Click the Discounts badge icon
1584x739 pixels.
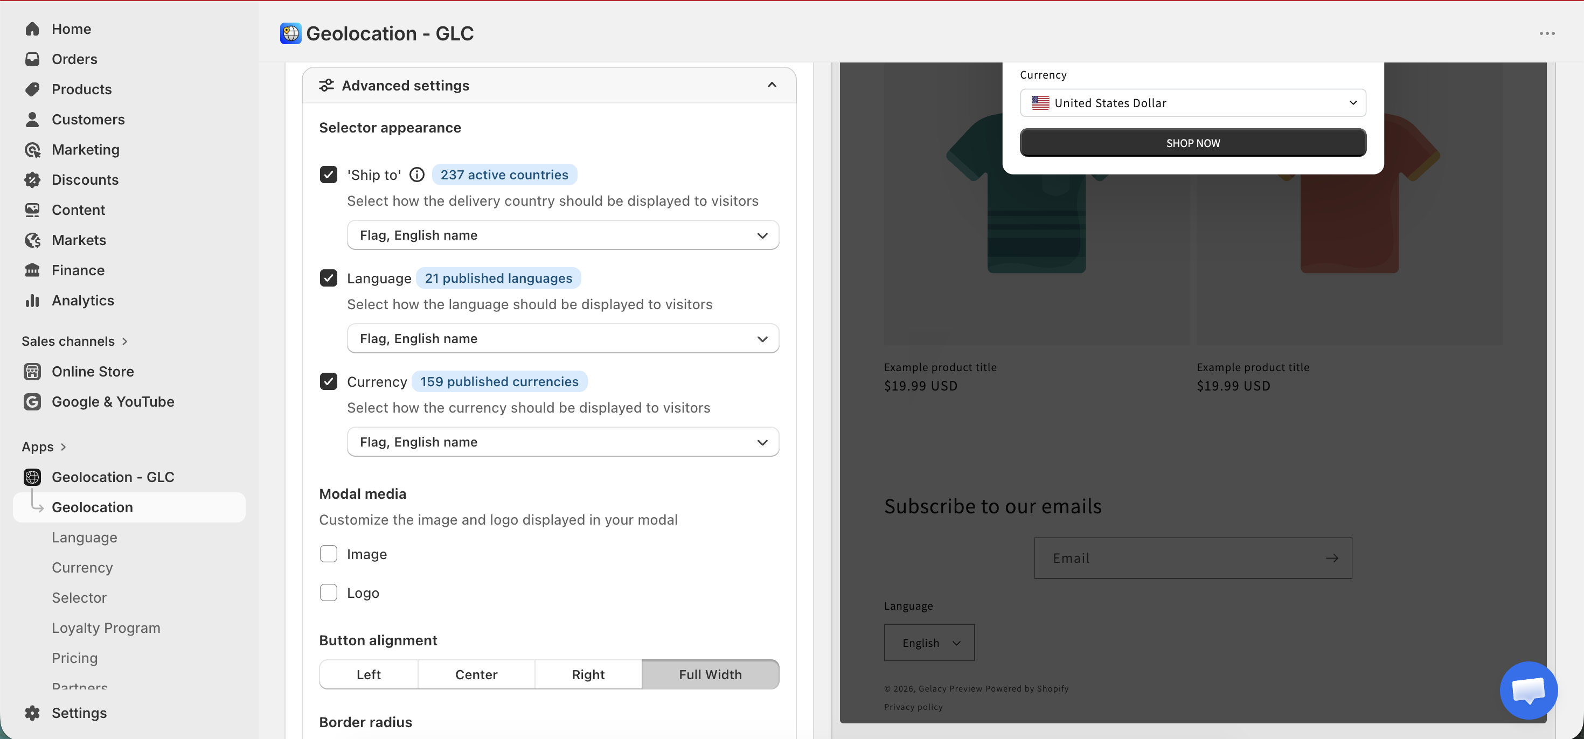(x=32, y=179)
